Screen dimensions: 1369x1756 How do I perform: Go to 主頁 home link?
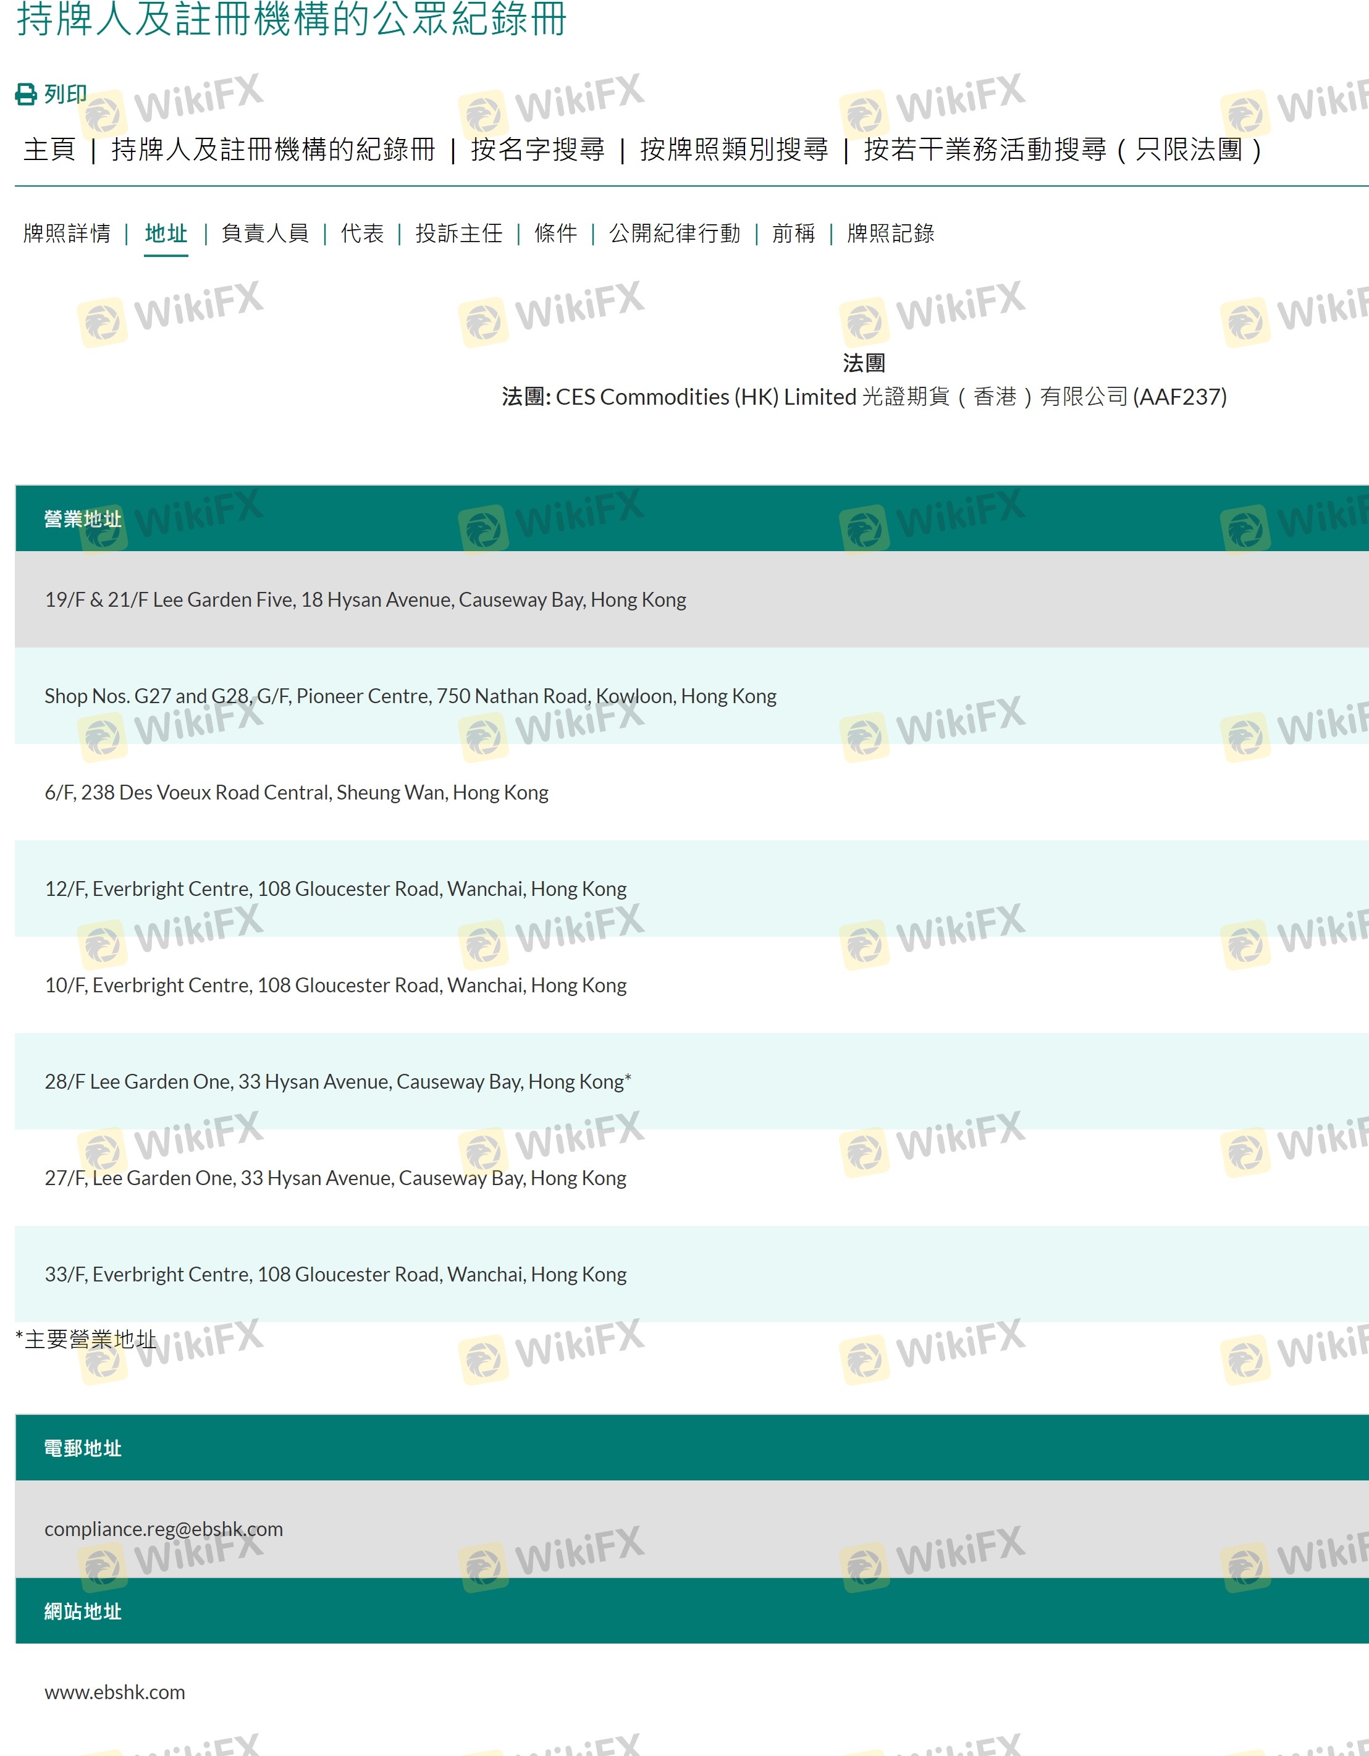coord(50,150)
